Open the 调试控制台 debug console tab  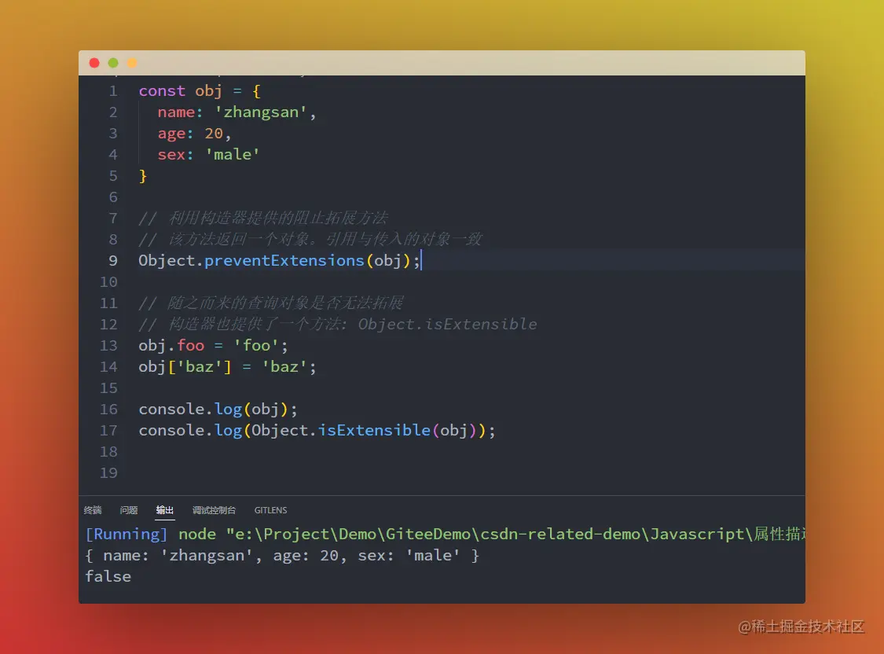[x=214, y=510]
